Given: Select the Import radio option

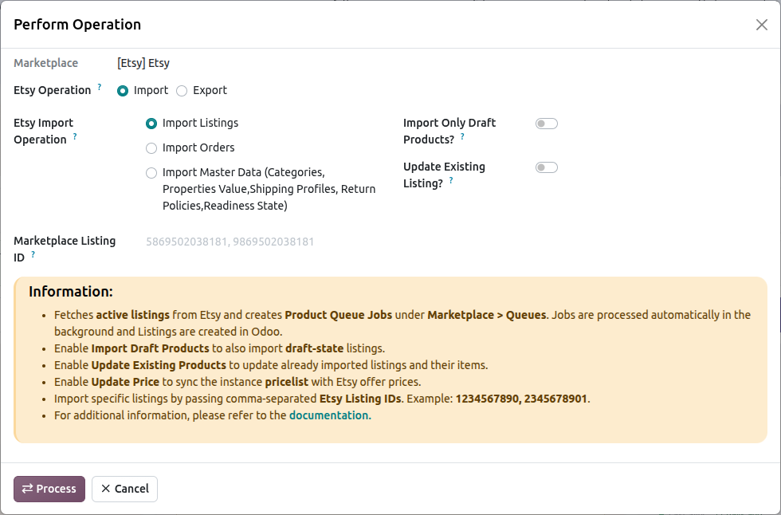Looking at the screenshot, I should click(x=123, y=91).
